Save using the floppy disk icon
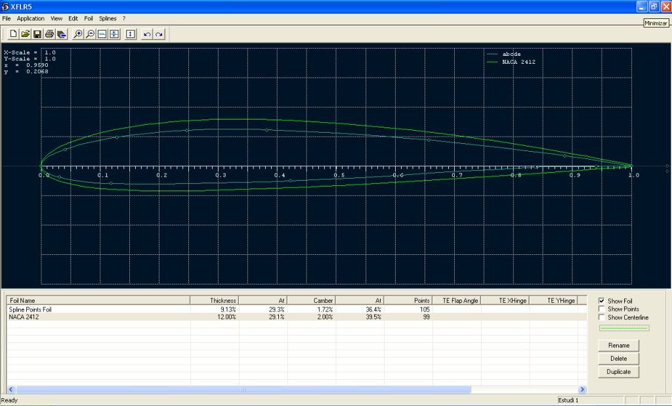The image size is (672, 406). point(37,34)
